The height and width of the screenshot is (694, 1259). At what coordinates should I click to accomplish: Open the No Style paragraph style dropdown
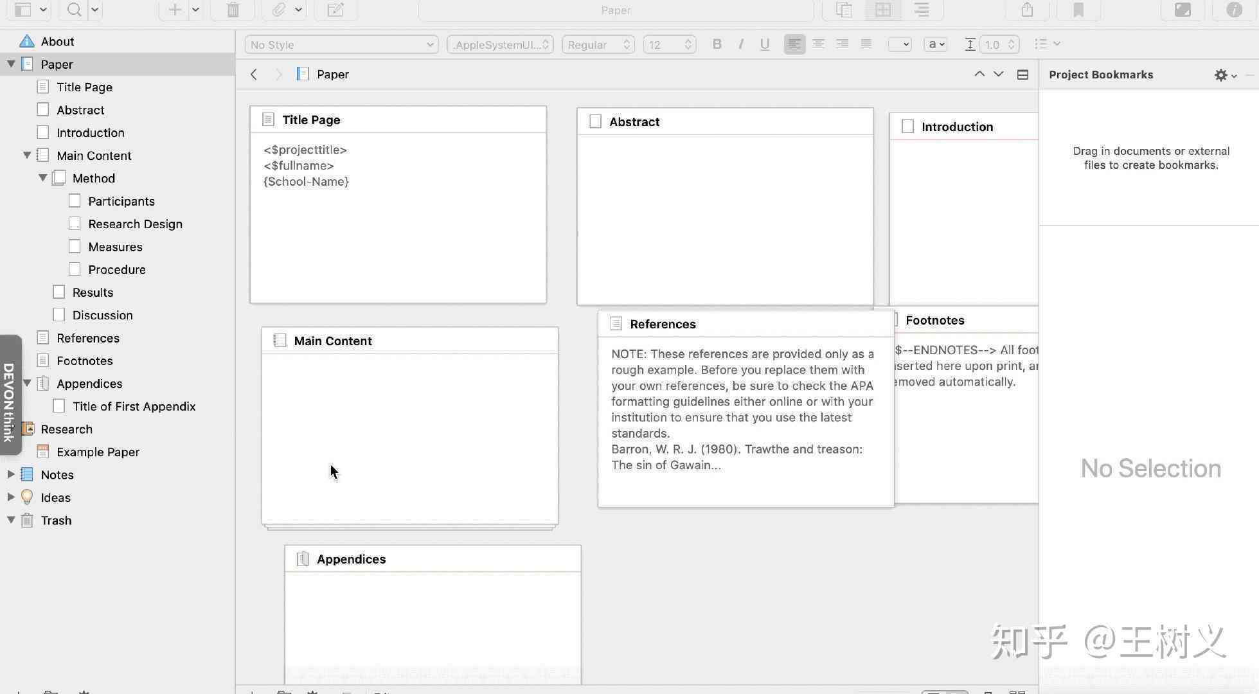341,44
